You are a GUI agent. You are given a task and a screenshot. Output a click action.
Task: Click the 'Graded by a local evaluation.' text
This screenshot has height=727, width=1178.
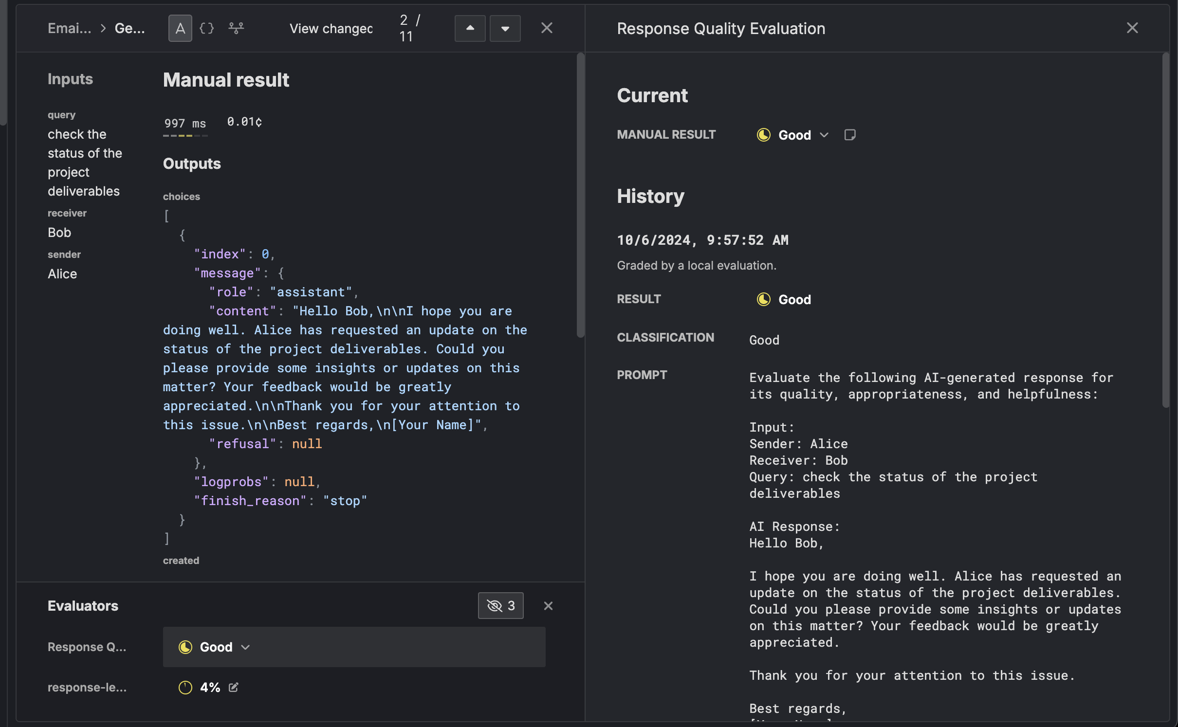pos(697,265)
